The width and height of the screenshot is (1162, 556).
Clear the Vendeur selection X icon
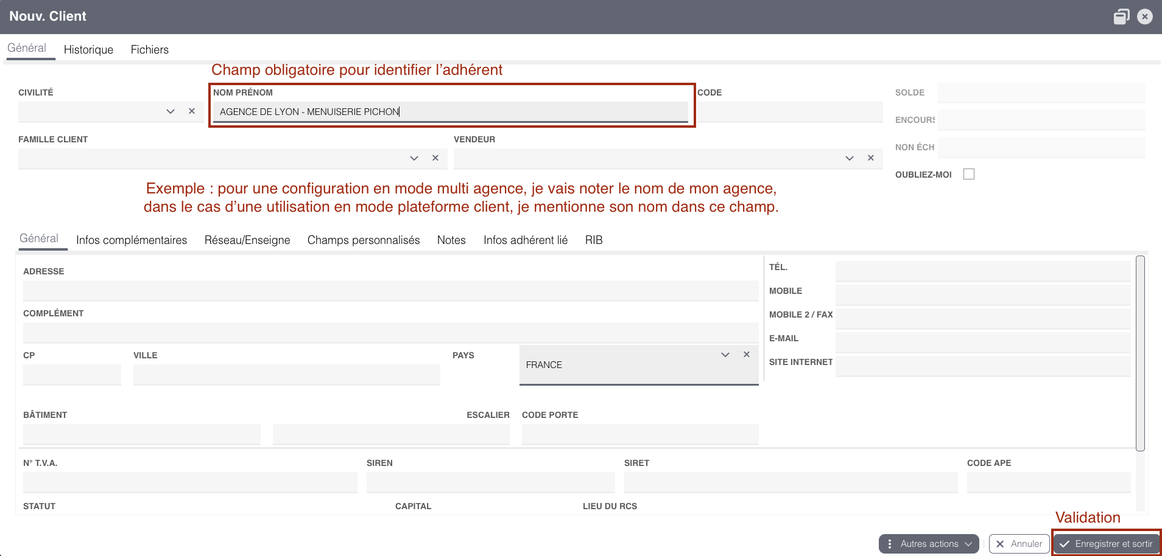[871, 158]
